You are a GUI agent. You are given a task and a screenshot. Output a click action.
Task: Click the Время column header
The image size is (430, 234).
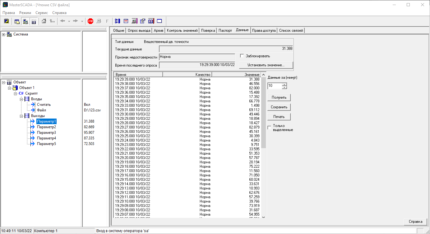pos(138,75)
